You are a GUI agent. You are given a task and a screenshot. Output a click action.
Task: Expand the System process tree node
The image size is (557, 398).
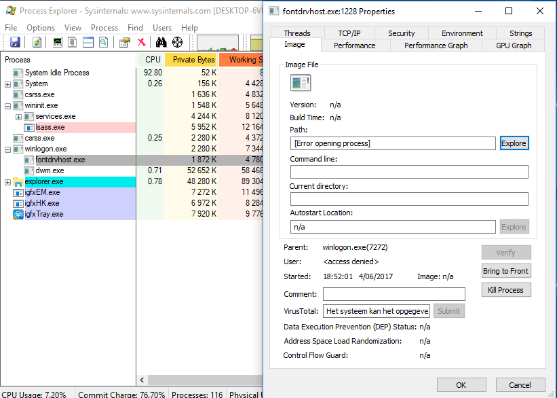[x=8, y=84]
